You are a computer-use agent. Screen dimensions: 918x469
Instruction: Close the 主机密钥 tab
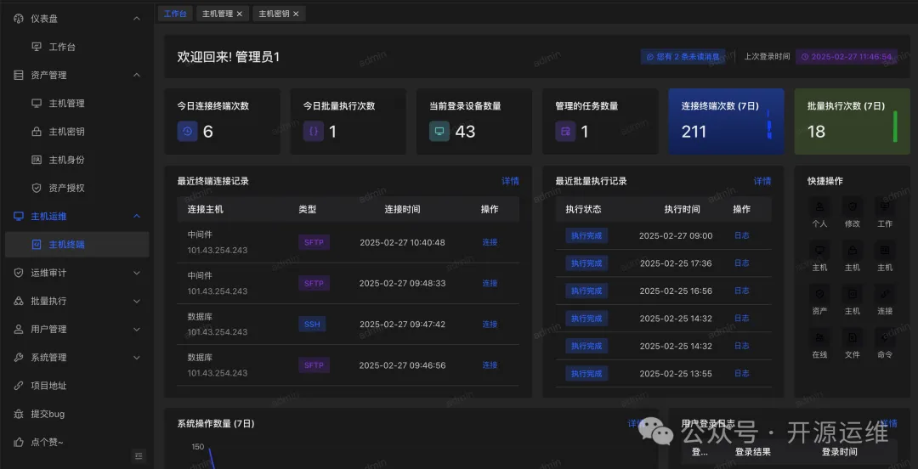295,14
